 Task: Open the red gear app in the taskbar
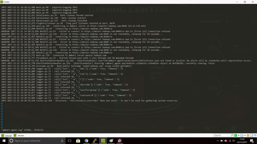(x=120, y=141)
